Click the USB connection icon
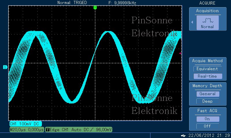231x138 pixels. 183,135
